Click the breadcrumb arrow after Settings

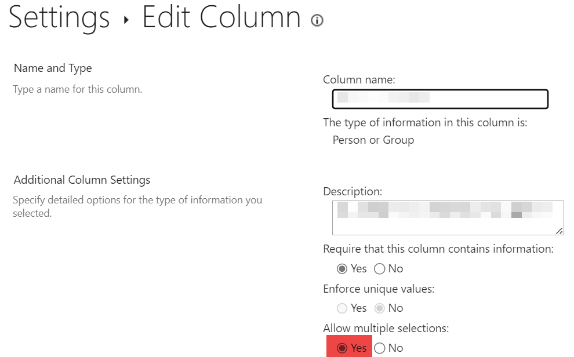click(x=126, y=21)
